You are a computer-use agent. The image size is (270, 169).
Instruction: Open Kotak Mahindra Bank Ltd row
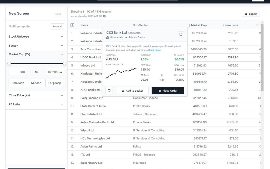97,122
